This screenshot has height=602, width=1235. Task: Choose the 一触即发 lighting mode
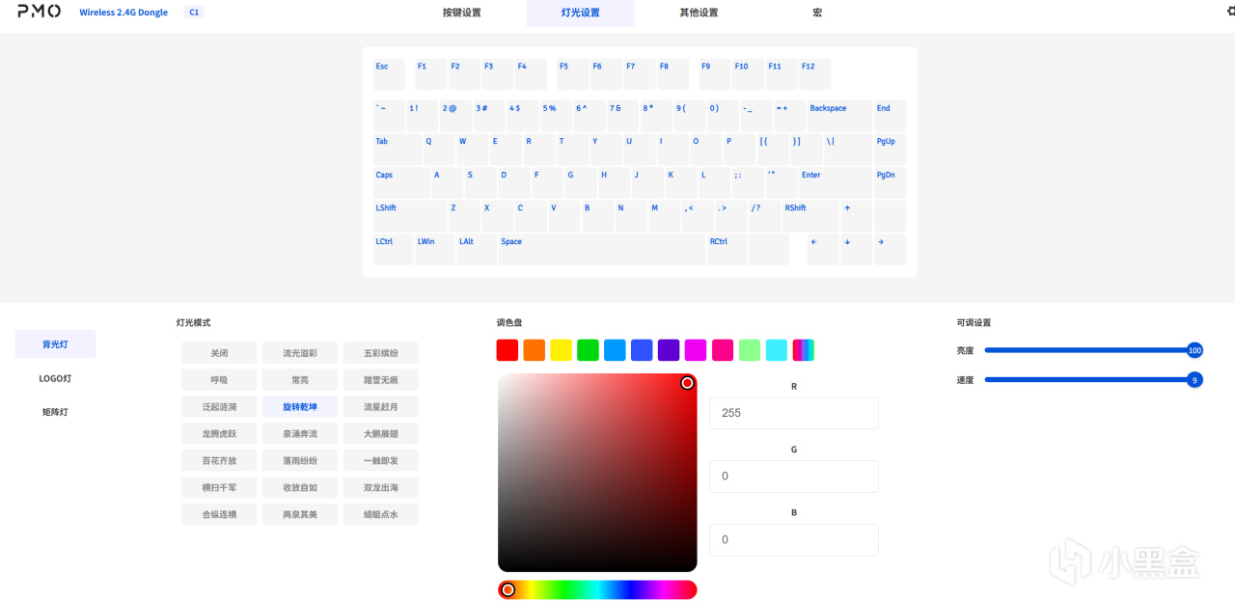(x=381, y=461)
